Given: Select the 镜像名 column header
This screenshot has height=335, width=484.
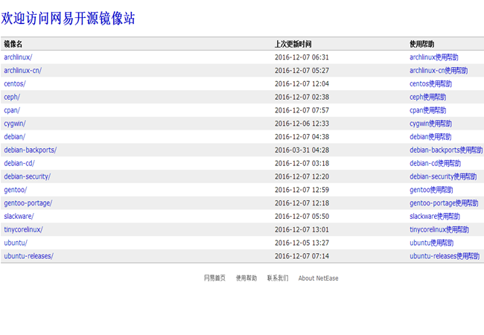Looking at the screenshot, I should pyautogui.click(x=13, y=44).
